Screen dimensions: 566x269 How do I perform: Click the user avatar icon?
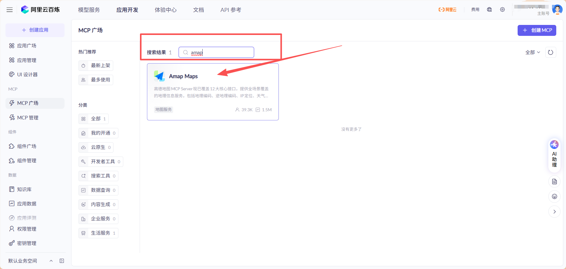coord(557,9)
